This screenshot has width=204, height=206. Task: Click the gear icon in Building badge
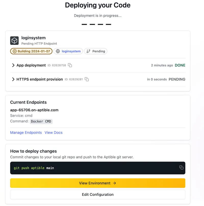tap(15, 51)
